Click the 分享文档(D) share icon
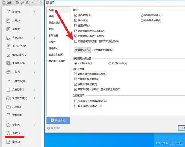 click(x=9, y=81)
